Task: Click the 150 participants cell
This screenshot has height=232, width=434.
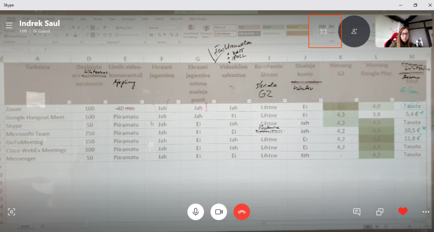Action: [89, 141]
